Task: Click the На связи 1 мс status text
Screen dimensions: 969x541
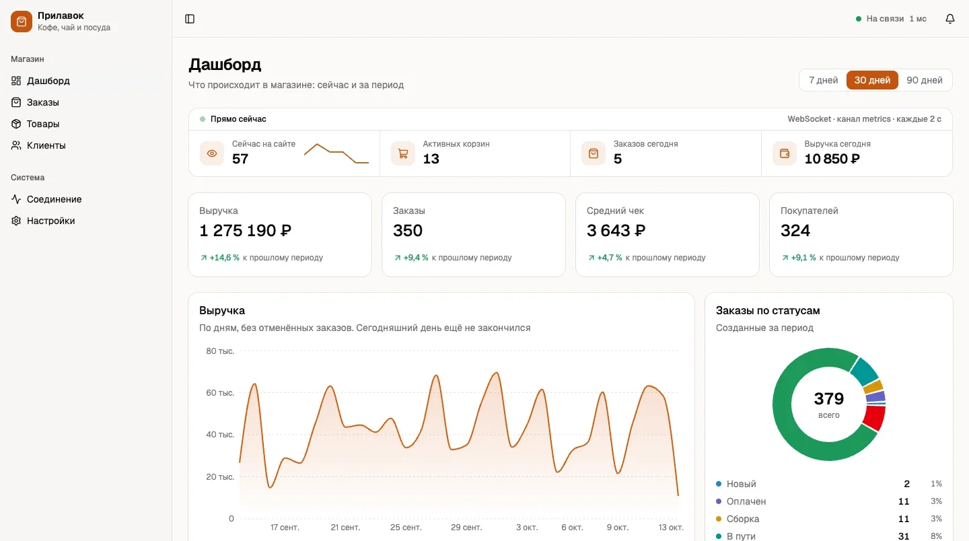Action: point(896,19)
